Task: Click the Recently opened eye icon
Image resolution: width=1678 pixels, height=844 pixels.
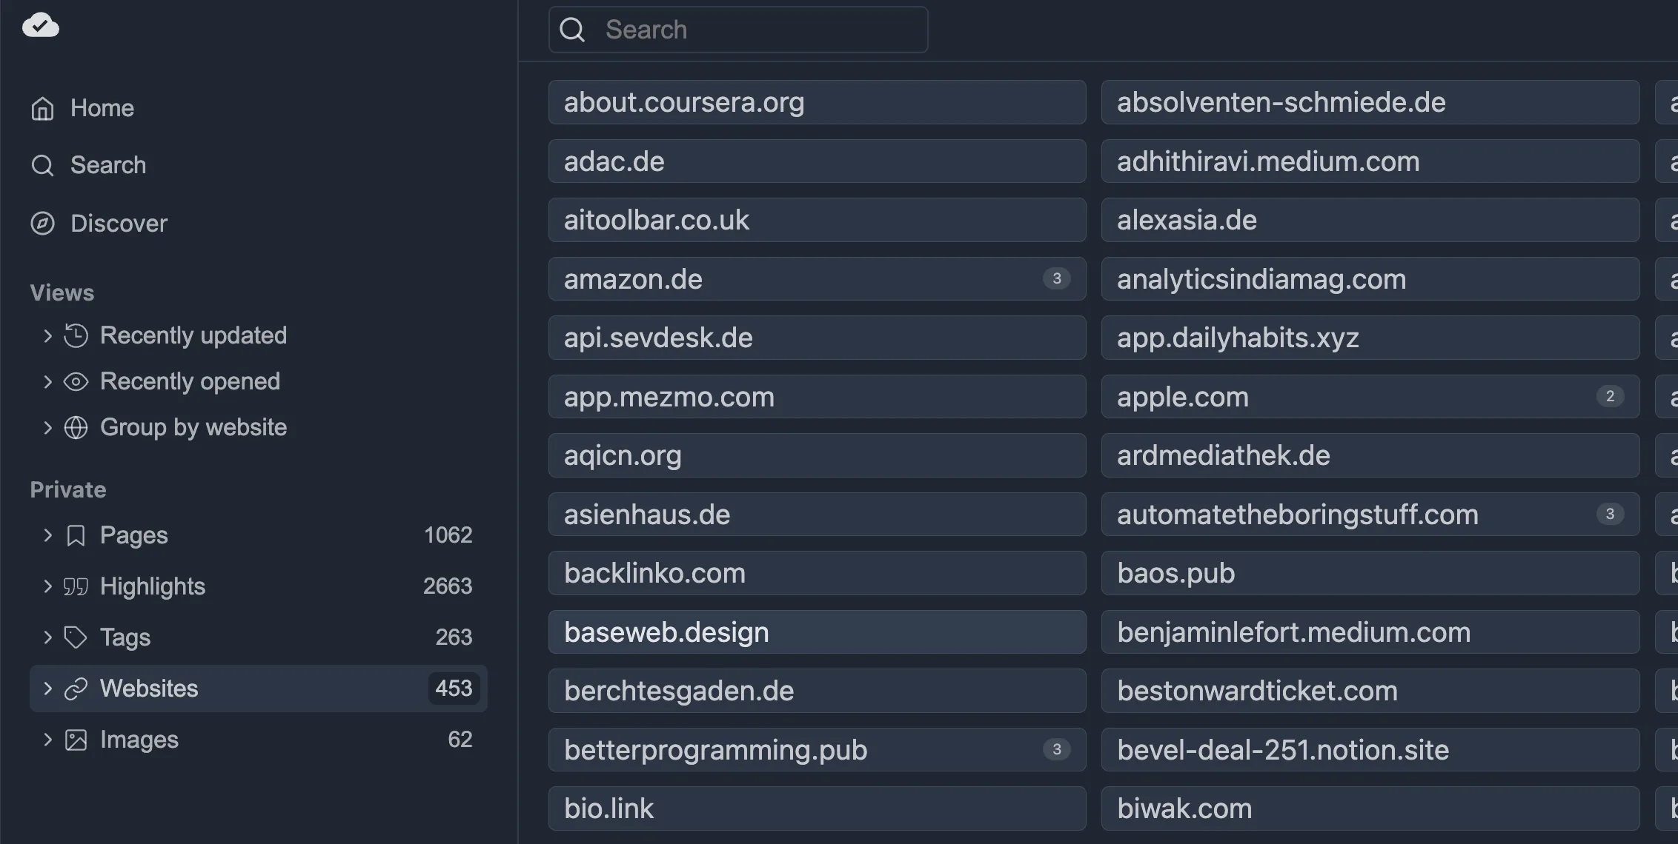Action: pos(76,381)
